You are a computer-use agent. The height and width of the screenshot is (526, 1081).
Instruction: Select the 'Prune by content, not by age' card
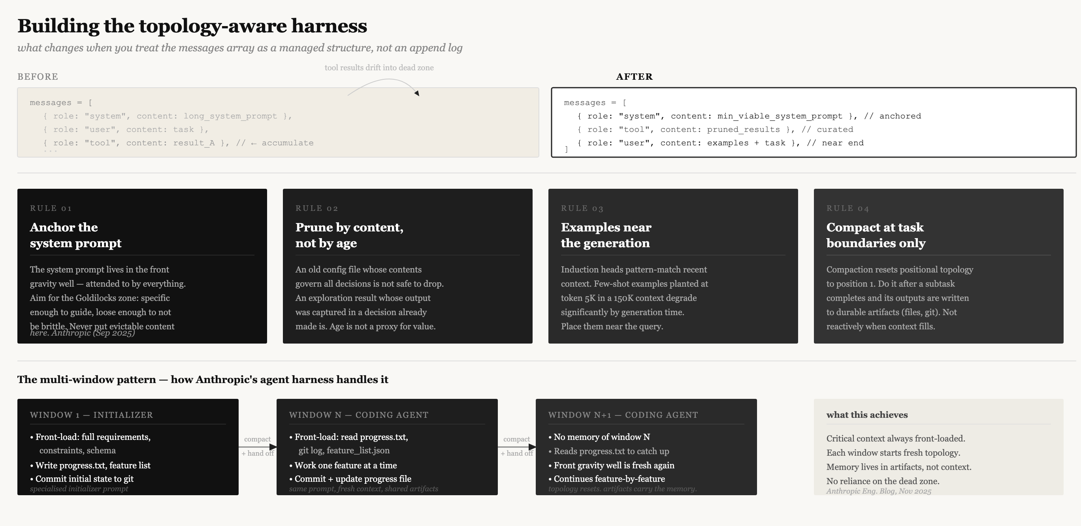pyautogui.click(x=407, y=266)
